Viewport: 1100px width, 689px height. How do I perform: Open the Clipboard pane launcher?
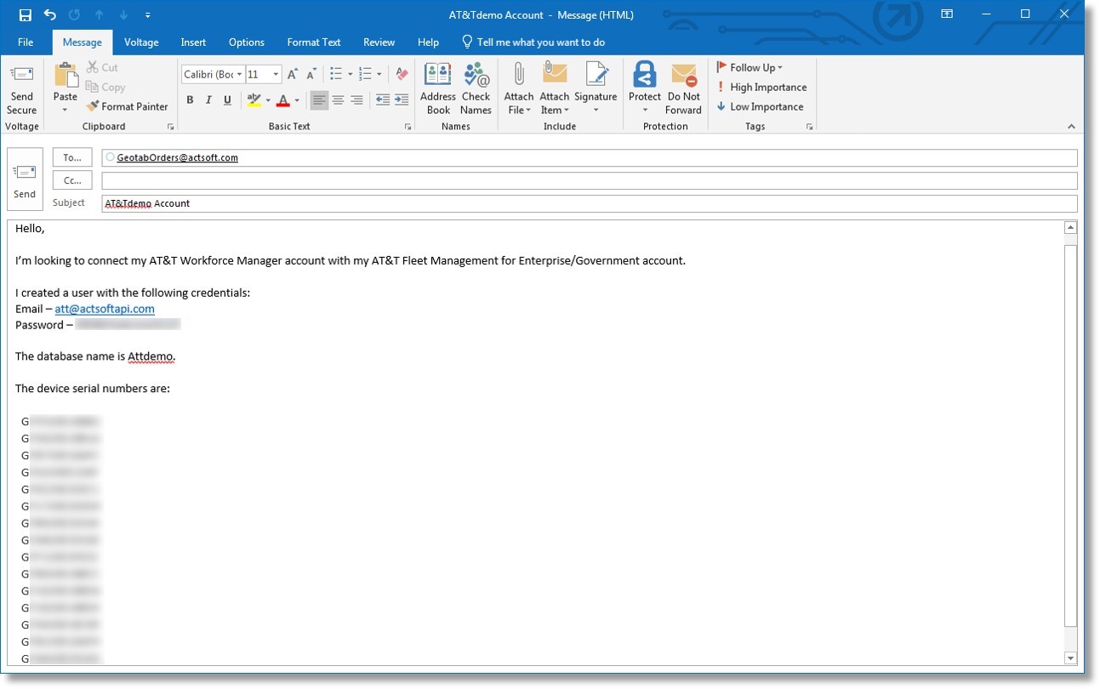[171, 127]
